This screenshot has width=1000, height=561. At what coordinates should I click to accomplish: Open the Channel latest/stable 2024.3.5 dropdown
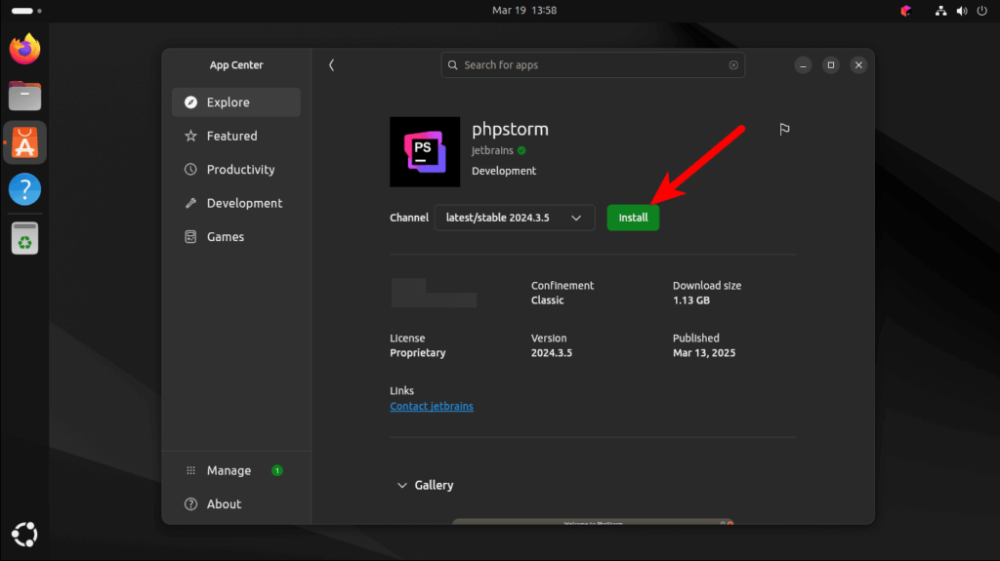pyautogui.click(x=515, y=218)
